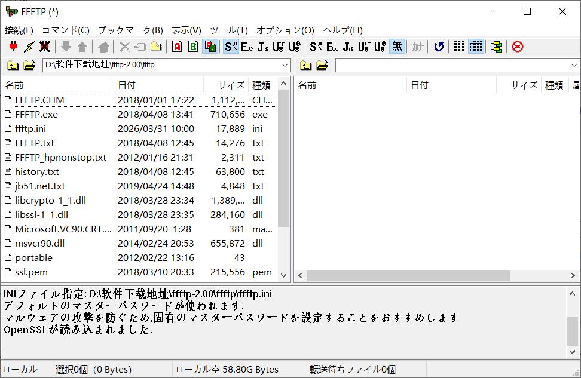Open the 表示(V) menu
Viewport: 581px width, 378px height.
pos(186,30)
